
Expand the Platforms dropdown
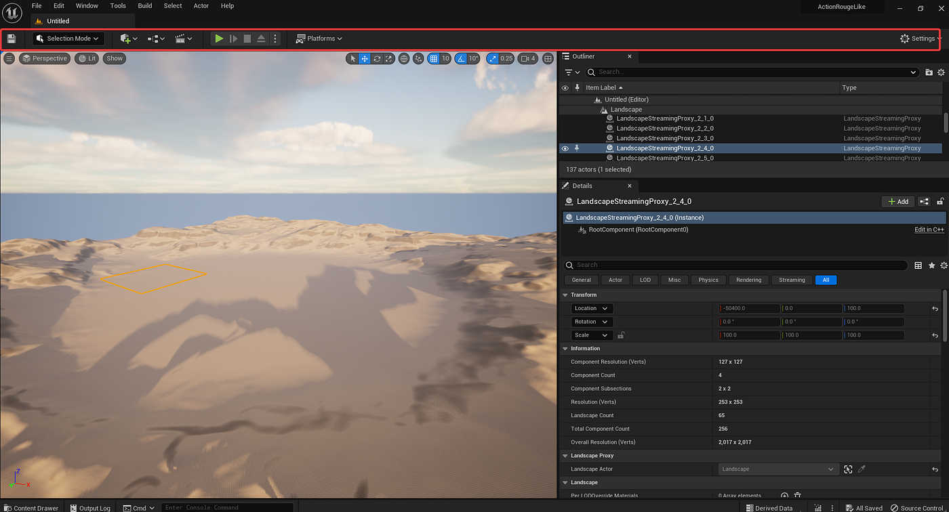tap(319, 39)
